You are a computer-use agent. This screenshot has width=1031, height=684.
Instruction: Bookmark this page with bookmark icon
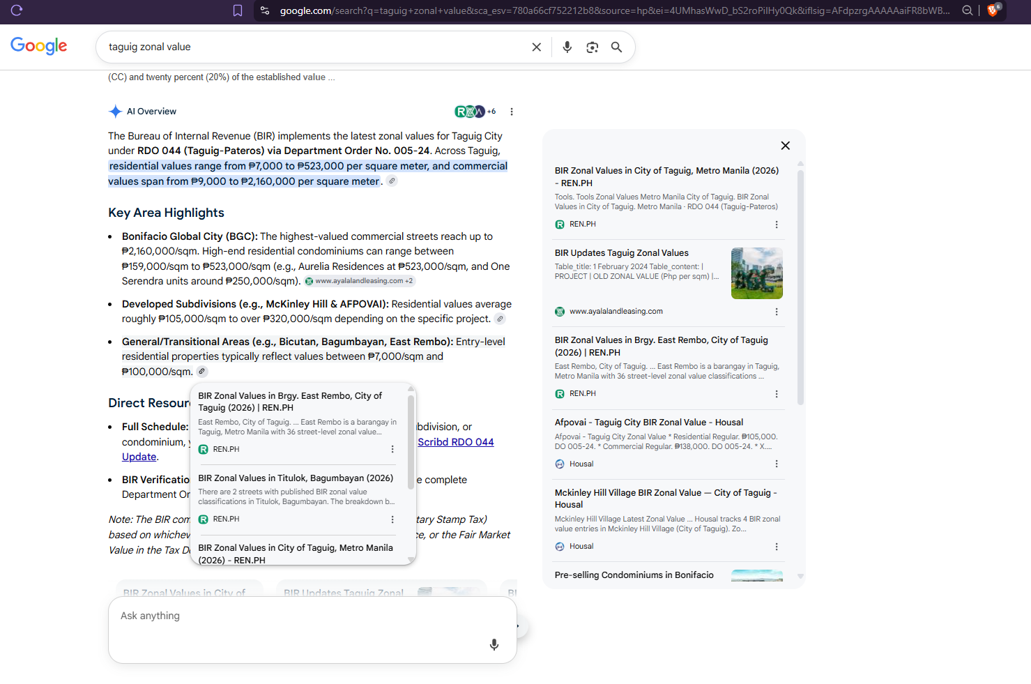pyautogui.click(x=238, y=10)
